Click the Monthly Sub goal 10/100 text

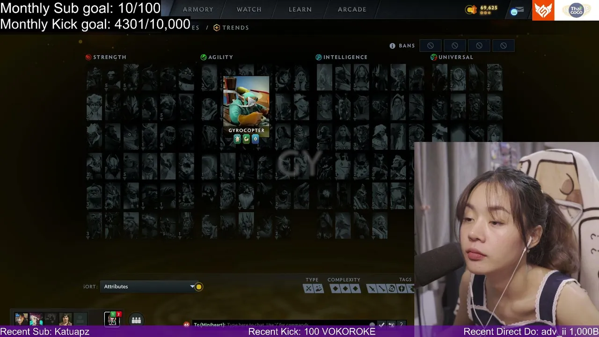click(x=80, y=8)
